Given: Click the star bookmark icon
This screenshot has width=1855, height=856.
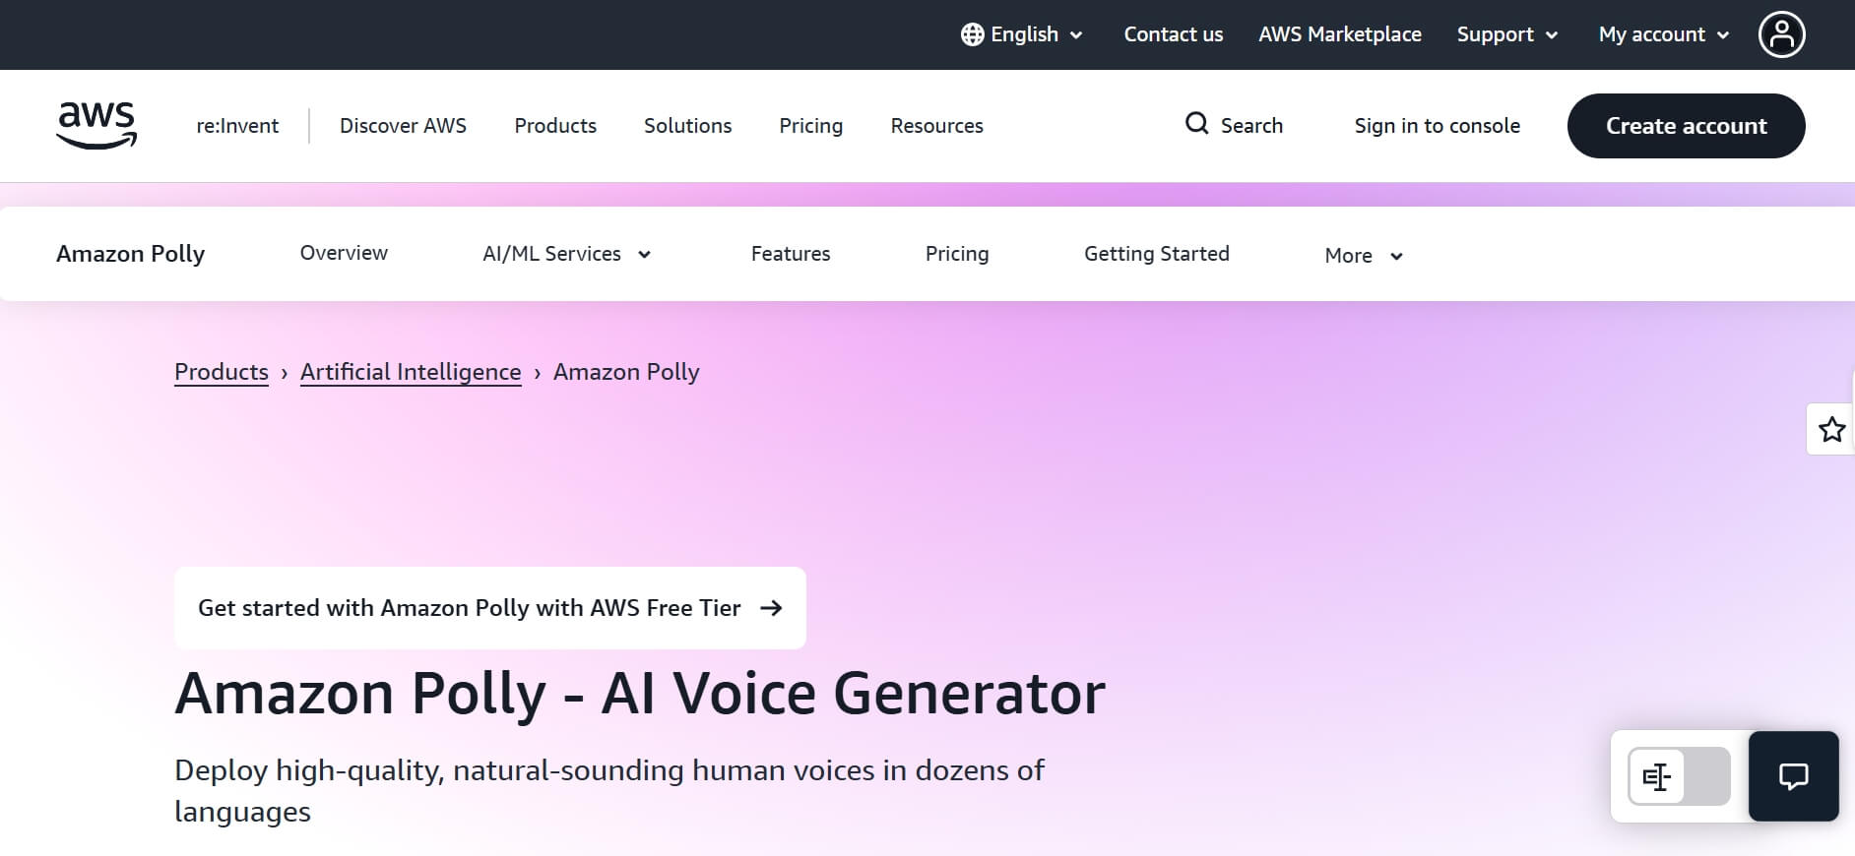Looking at the screenshot, I should (1831, 430).
